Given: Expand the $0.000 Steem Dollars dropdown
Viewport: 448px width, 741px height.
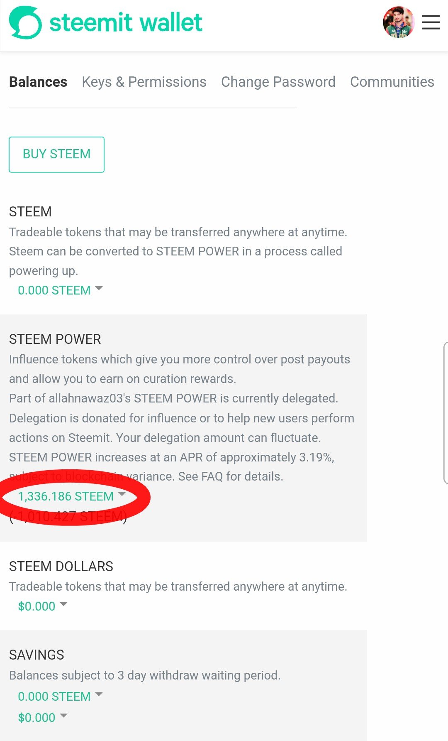Looking at the screenshot, I should [x=43, y=606].
